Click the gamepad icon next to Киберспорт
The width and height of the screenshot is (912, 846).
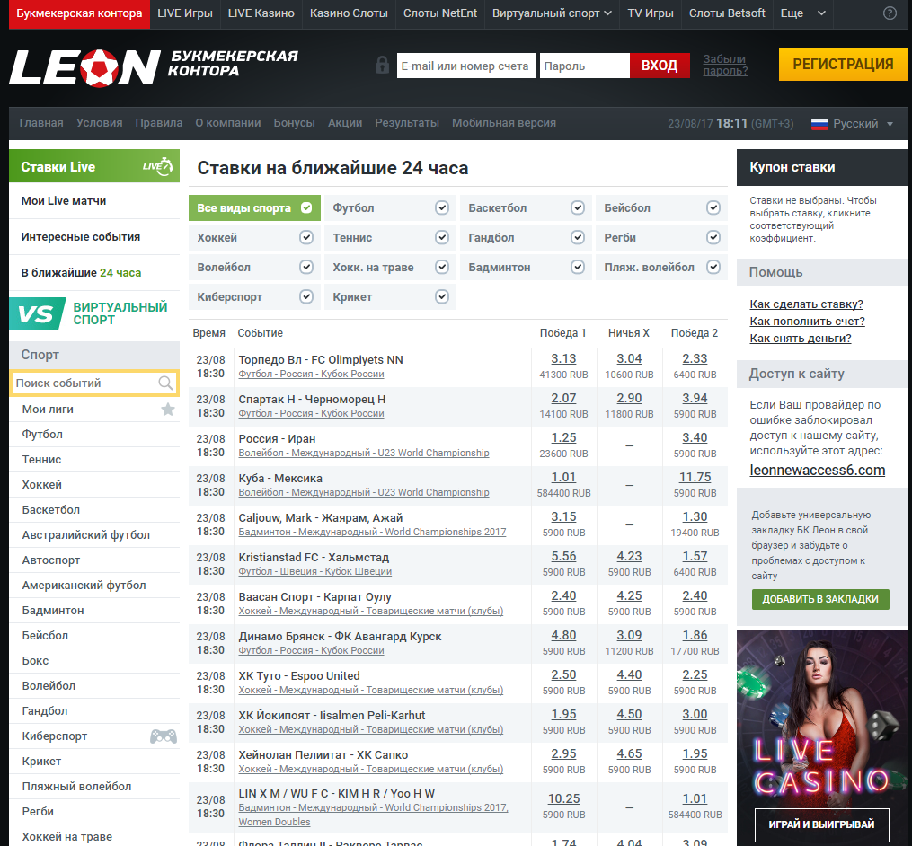click(x=164, y=736)
